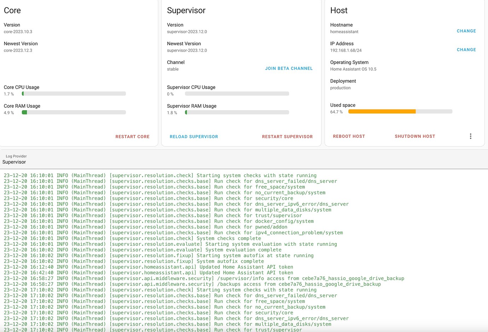Screen dimensions: 488x332
Task: Restart the Supervisor
Action: [287, 136]
